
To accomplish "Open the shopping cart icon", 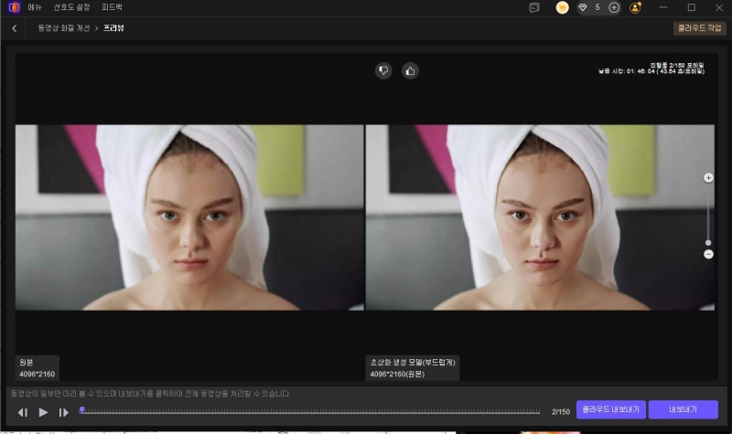I will pos(562,7).
